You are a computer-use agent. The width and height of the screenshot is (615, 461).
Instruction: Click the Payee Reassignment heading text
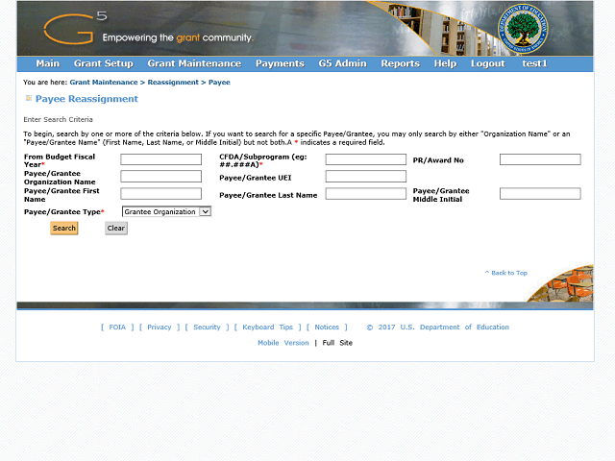click(x=86, y=99)
